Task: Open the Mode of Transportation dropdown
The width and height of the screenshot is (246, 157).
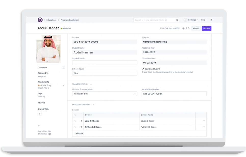Action: (135, 94)
